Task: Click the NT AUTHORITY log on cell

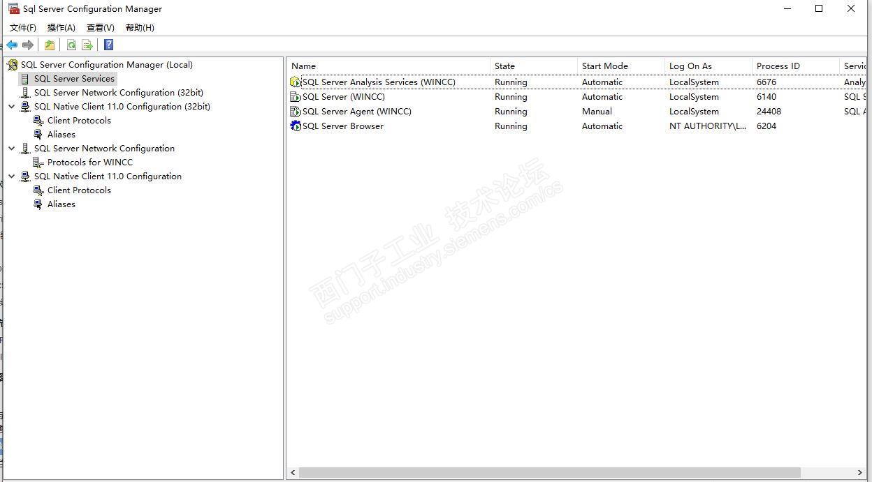Action: pos(708,126)
